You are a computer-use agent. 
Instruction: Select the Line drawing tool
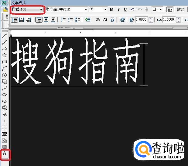click(5, 36)
